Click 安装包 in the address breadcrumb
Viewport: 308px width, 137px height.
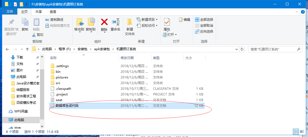(x=82, y=49)
